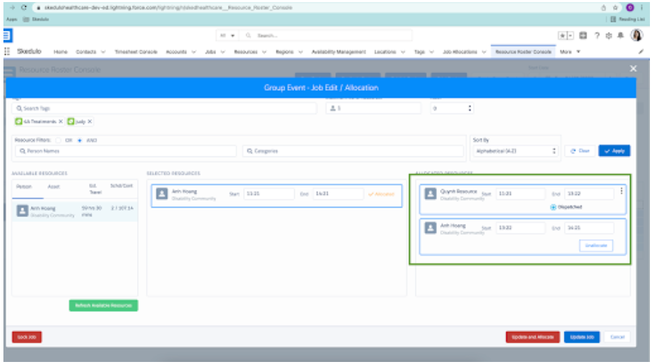Click the global Search box
The width and height of the screenshot is (652, 364).
(x=326, y=36)
